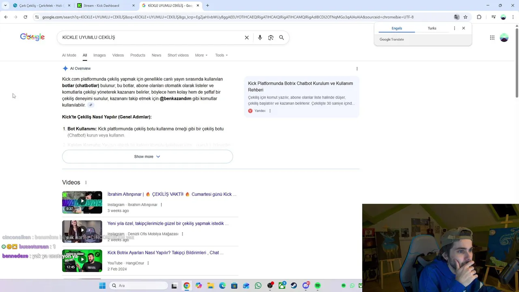
Task: Open the media controls icon in toolbar
Action: pyautogui.click(x=493, y=17)
